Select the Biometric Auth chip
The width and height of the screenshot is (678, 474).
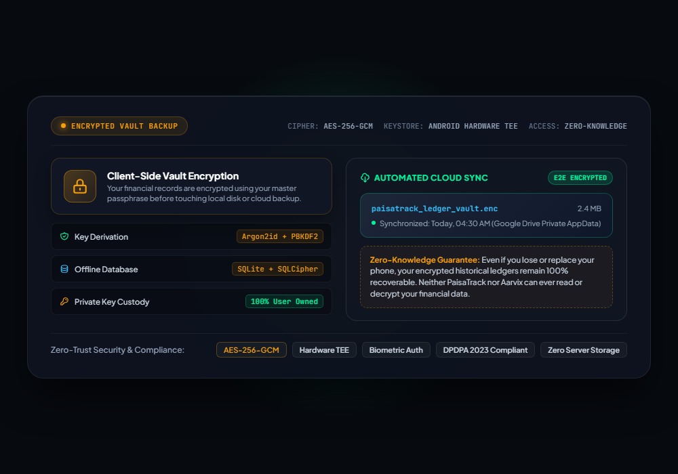396,349
